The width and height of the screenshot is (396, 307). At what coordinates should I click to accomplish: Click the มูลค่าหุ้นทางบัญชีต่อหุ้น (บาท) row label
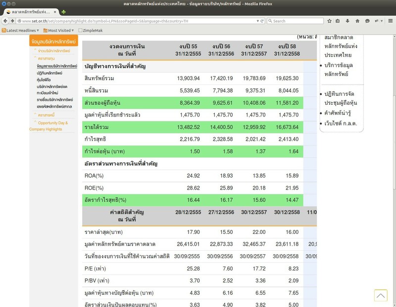[119, 293]
